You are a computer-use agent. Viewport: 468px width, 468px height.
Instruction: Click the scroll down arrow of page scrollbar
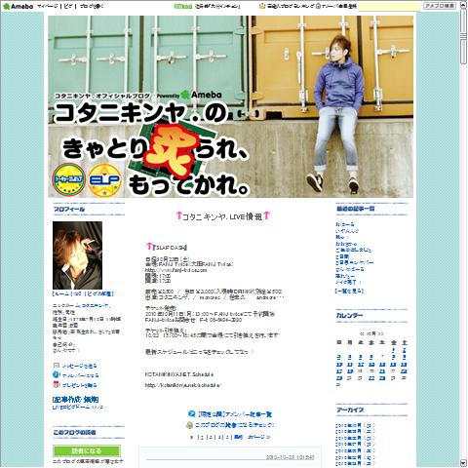463,463
